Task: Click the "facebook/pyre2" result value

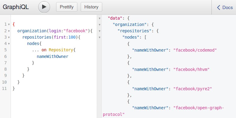Action: (193, 89)
